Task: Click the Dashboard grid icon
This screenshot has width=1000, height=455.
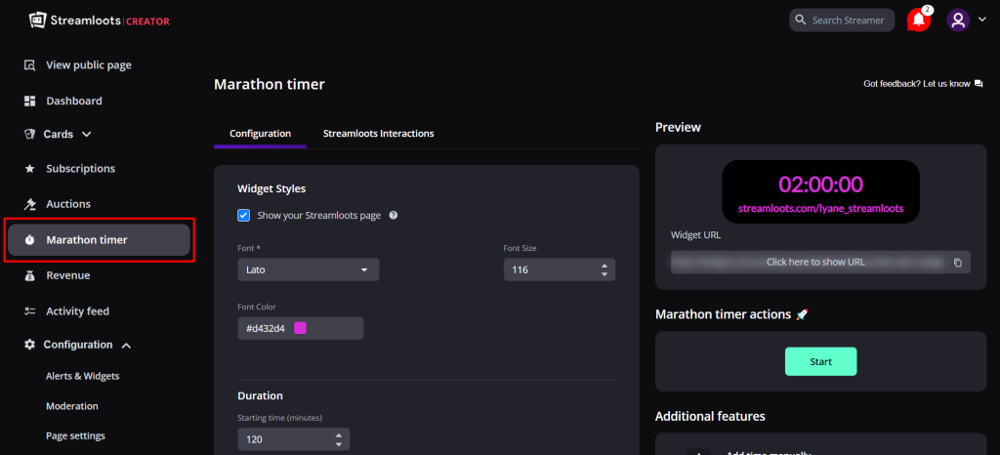Action: (29, 101)
